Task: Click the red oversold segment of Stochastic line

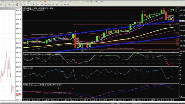Action: [x=170, y=64]
